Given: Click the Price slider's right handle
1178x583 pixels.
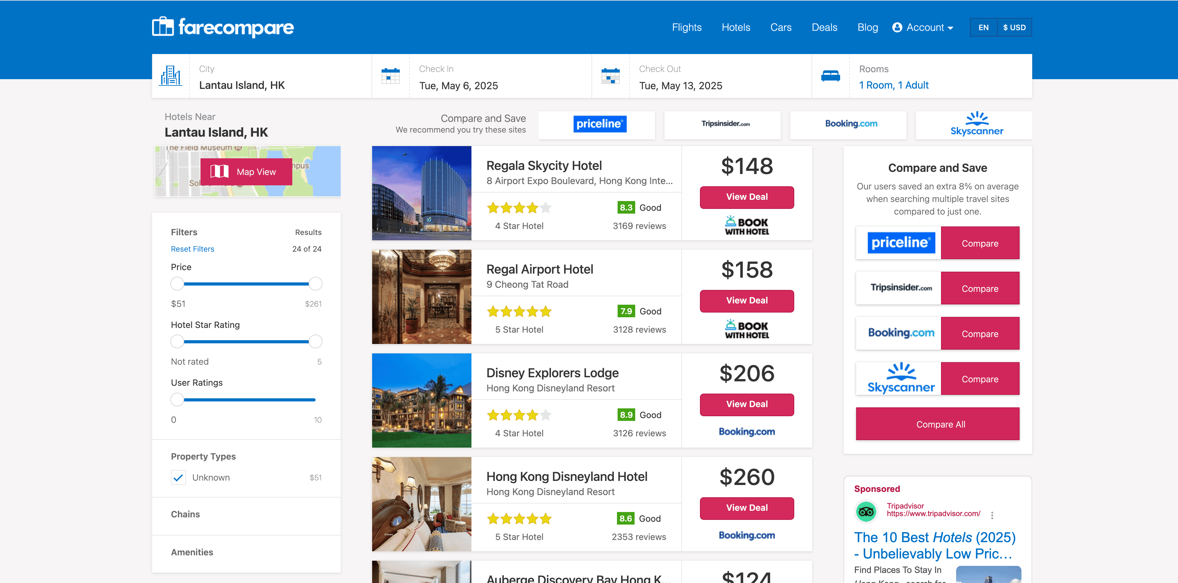Looking at the screenshot, I should click(315, 284).
